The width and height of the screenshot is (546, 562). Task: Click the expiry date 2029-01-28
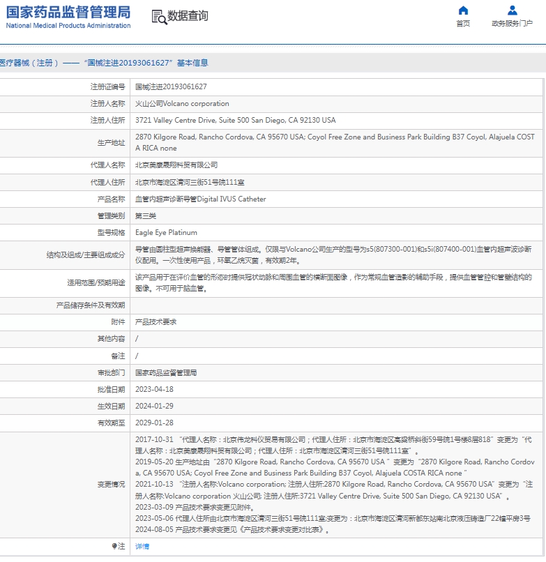[154, 423]
